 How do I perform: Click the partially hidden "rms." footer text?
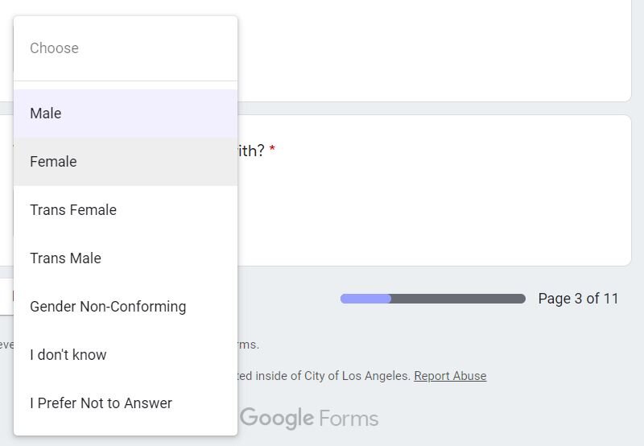(x=249, y=345)
